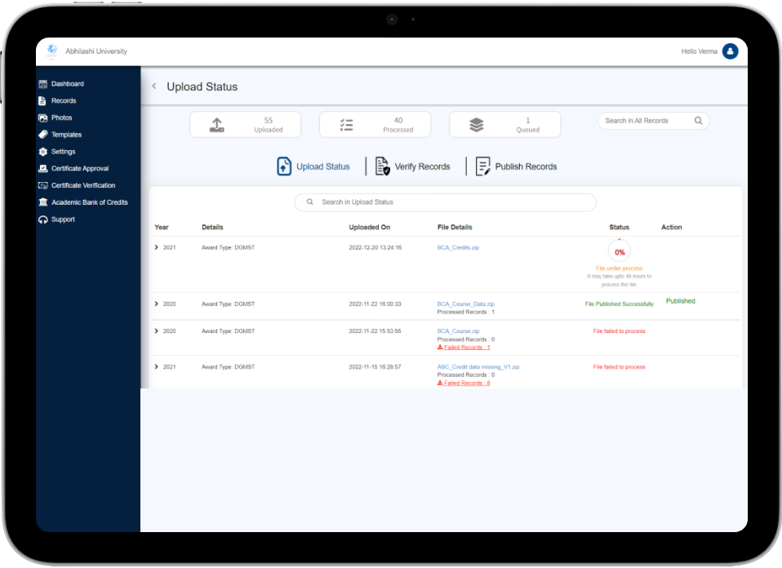
Task: Download Failed Records for BCA_Course.zip
Action: pos(464,348)
